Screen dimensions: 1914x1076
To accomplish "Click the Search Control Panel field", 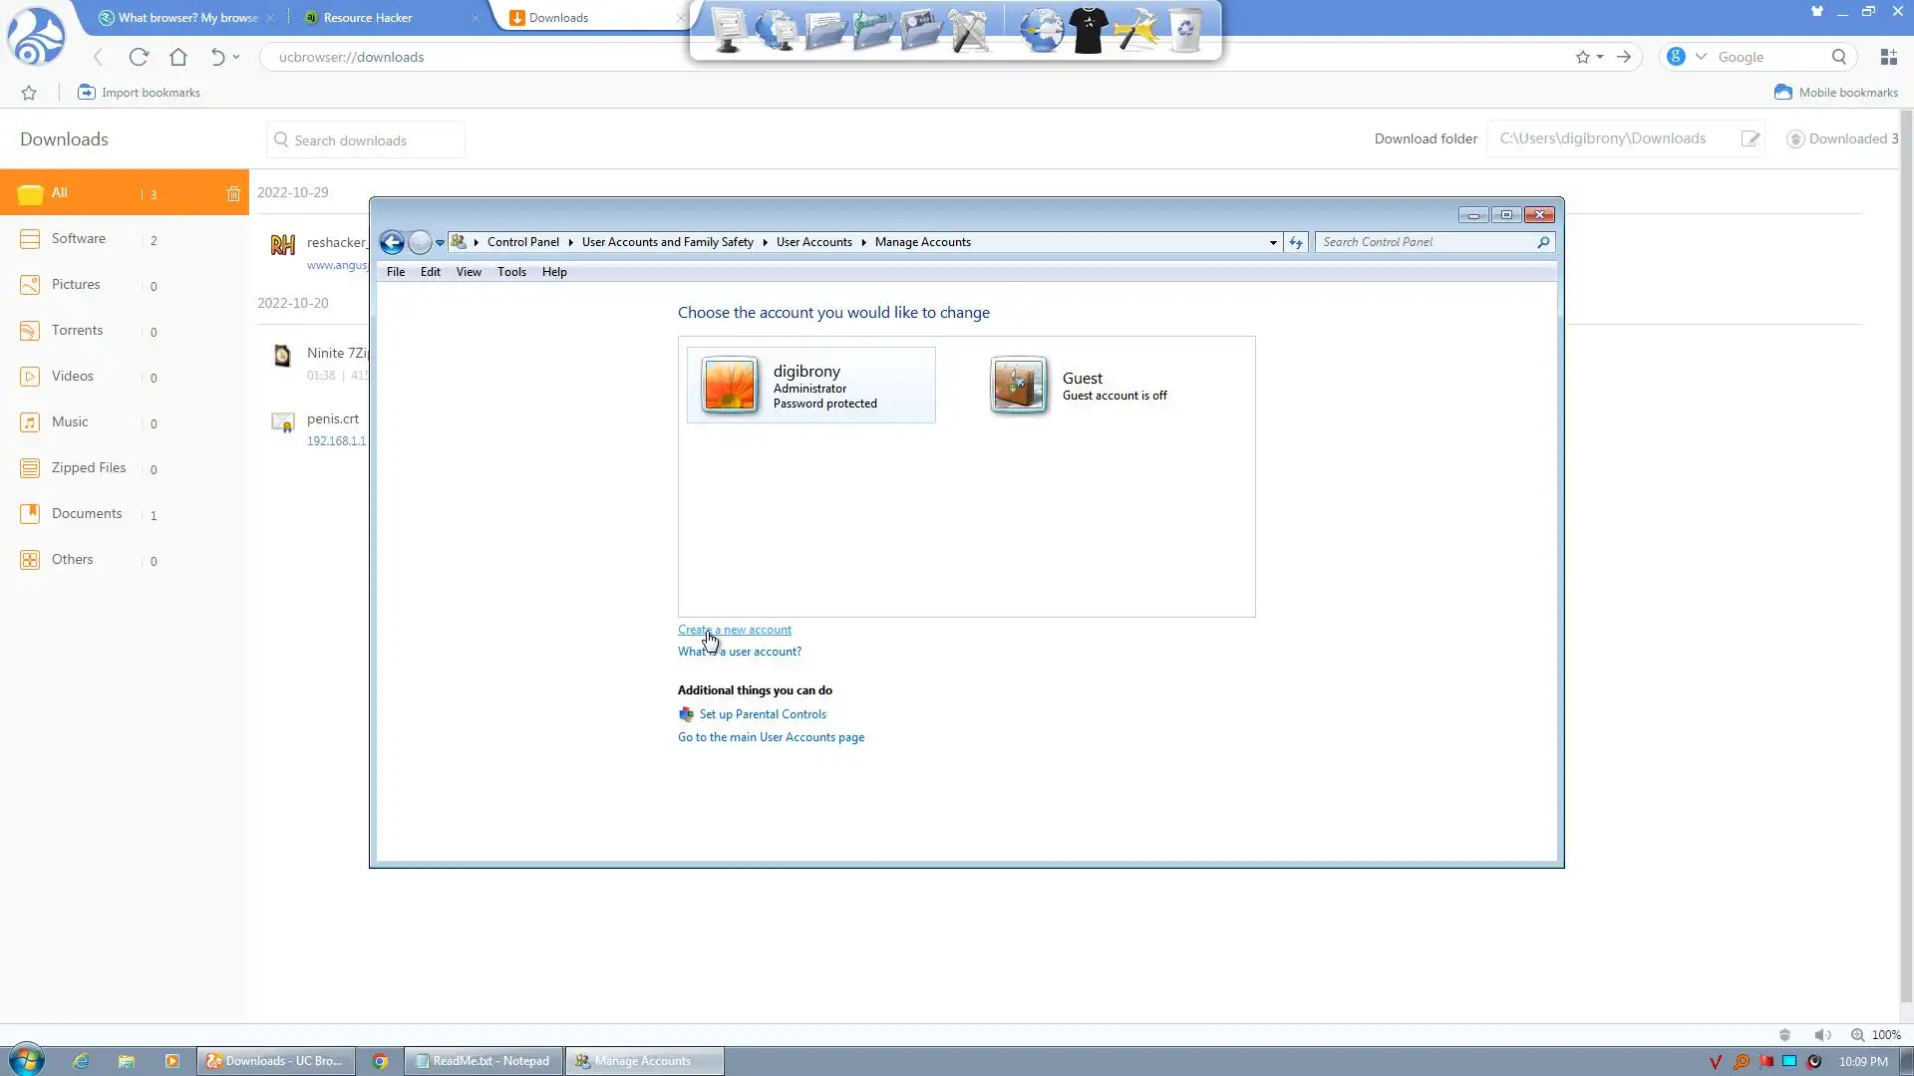I will click(1426, 242).
